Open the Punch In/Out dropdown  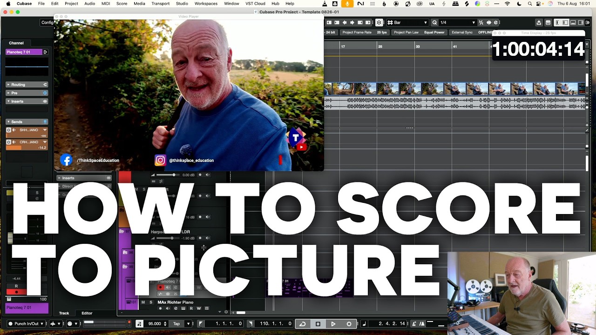pos(27,324)
